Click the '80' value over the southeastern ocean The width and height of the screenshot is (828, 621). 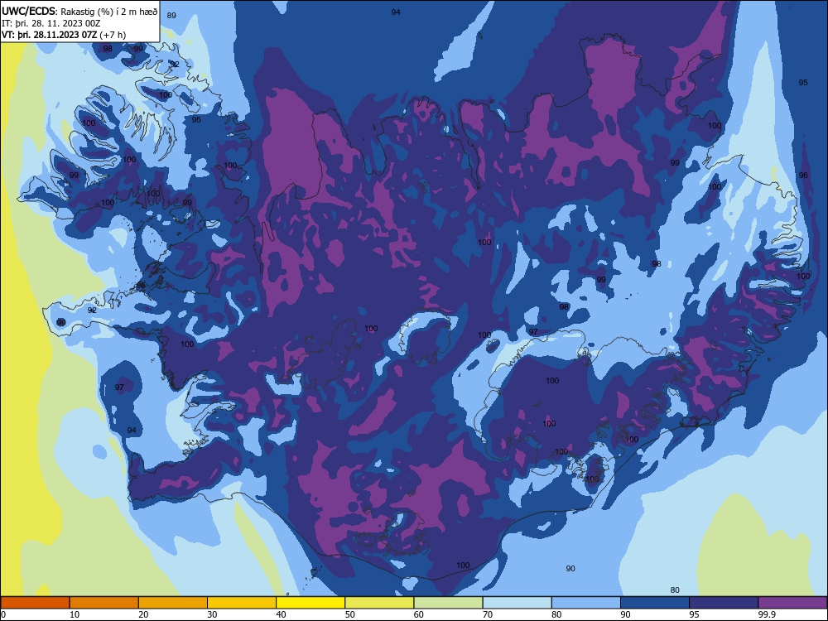click(x=675, y=590)
